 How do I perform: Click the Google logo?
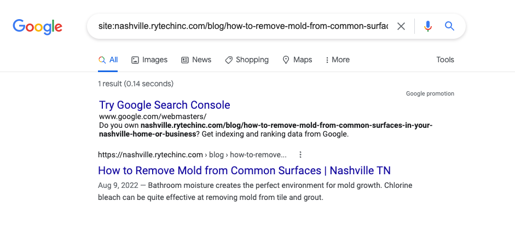[x=37, y=26]
